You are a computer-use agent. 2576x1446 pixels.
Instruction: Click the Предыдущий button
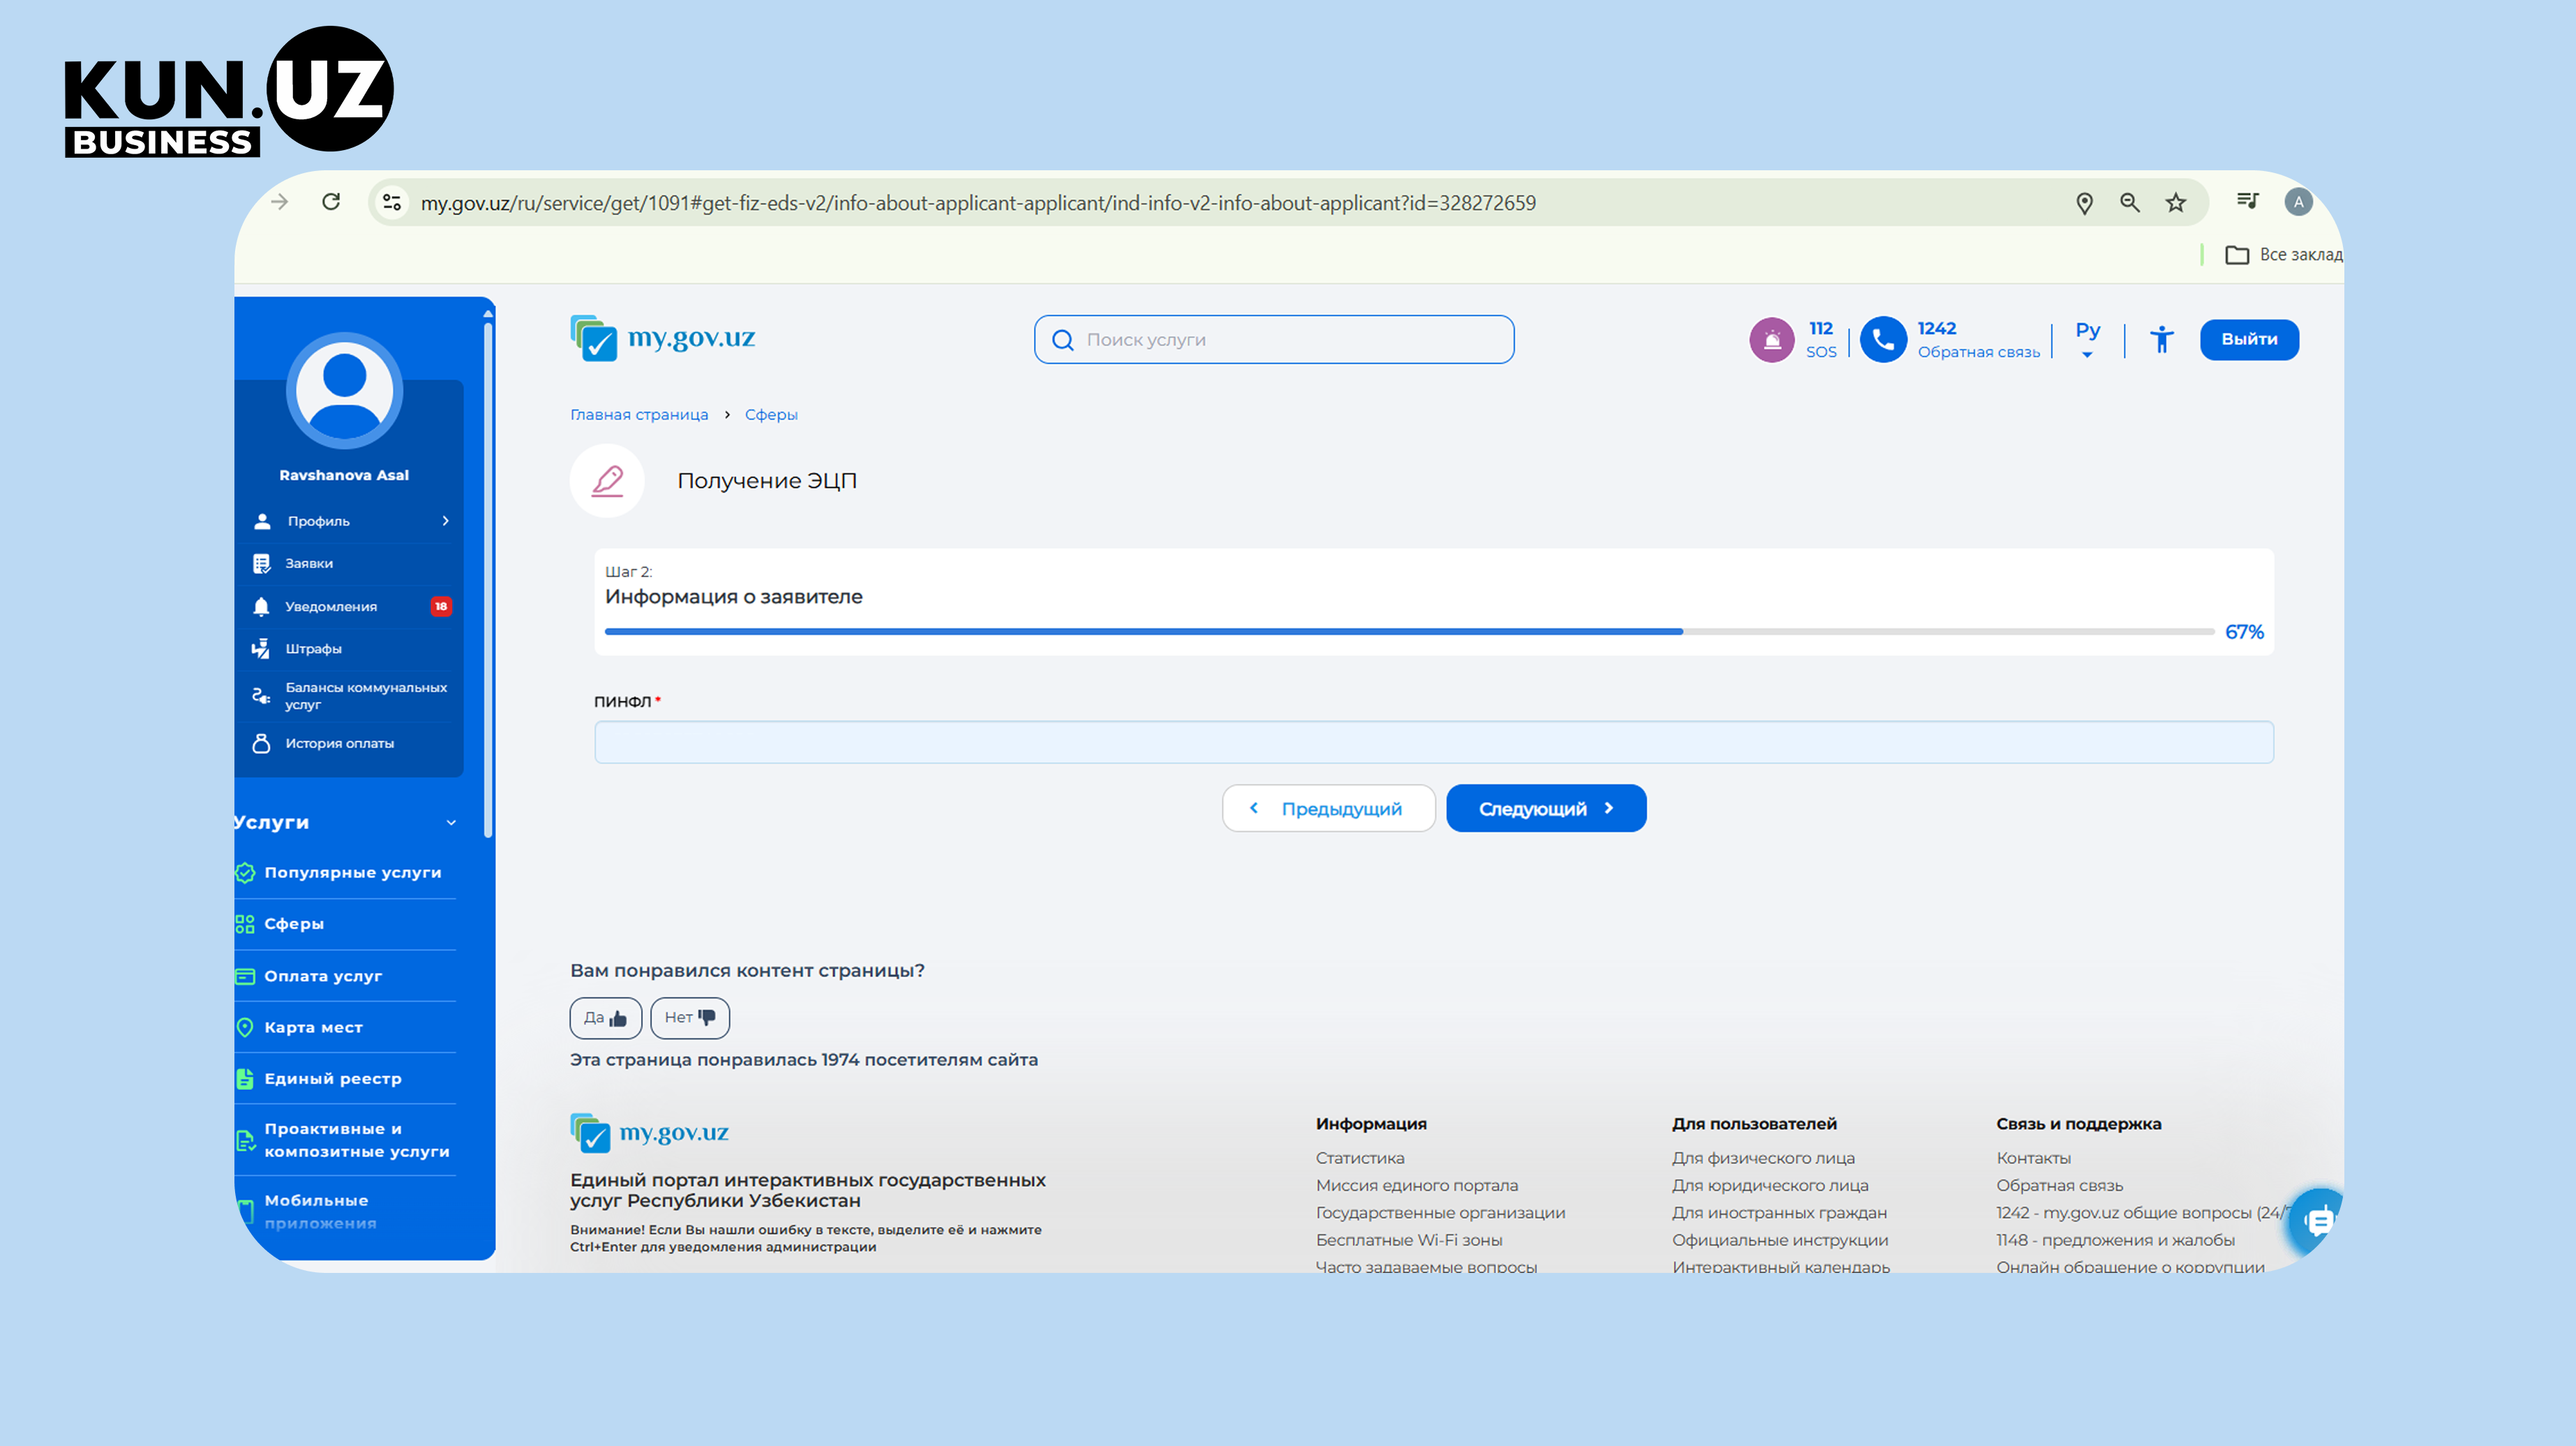coord(1328,808)
